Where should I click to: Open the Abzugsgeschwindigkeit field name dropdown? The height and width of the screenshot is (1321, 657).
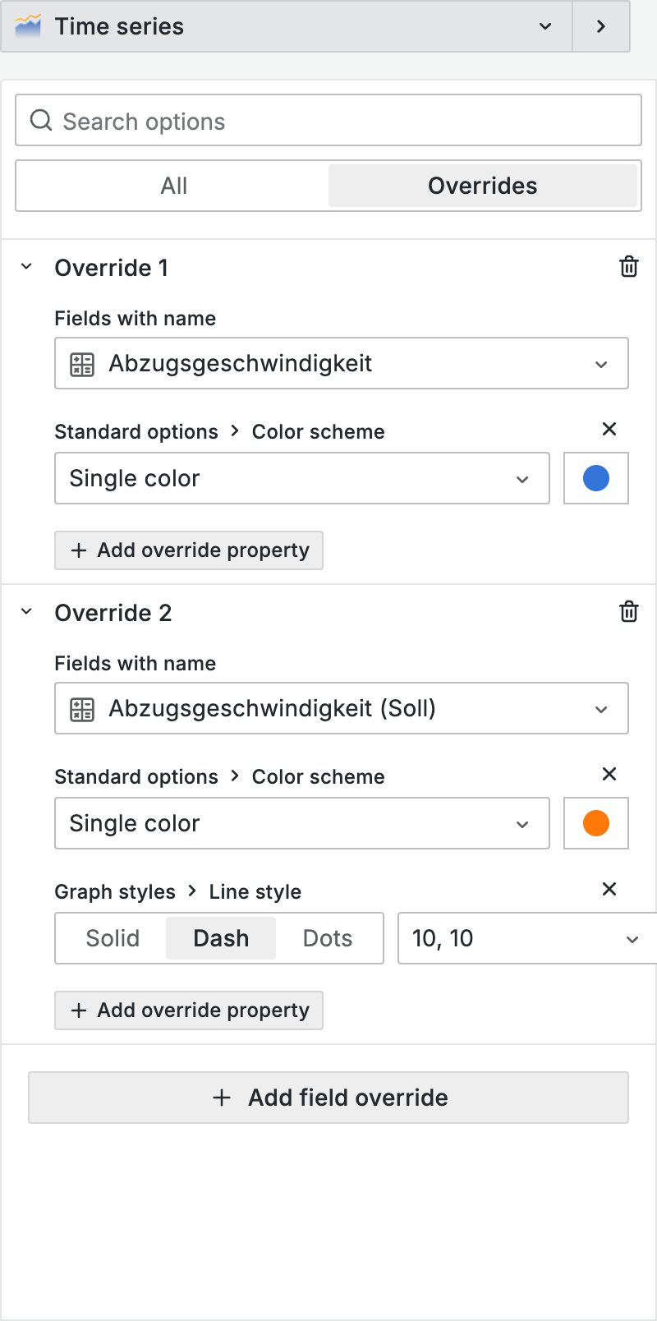click(x=342, y=363)
